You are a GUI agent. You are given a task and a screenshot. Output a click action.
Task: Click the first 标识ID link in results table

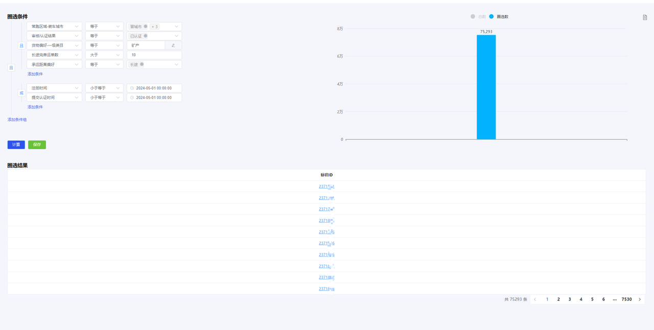pyautogui.click(x=326, y=186)
